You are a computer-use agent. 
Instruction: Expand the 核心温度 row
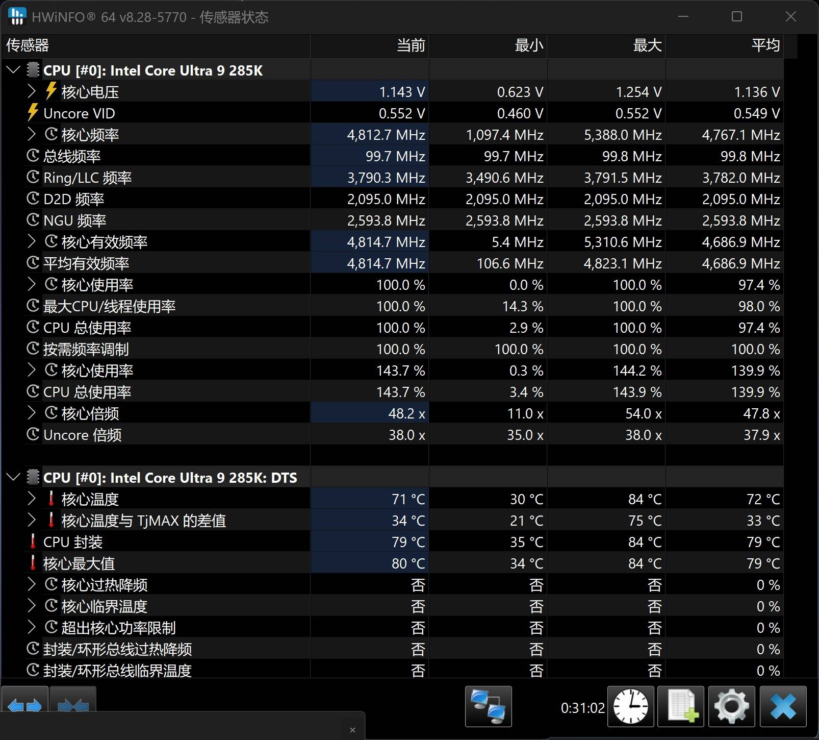(x=32, y=499)
